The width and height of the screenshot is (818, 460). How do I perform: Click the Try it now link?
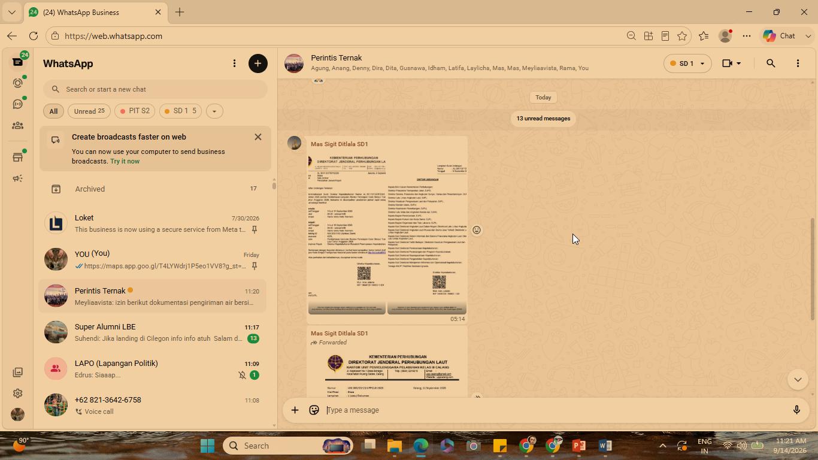(x=125, y=161)
